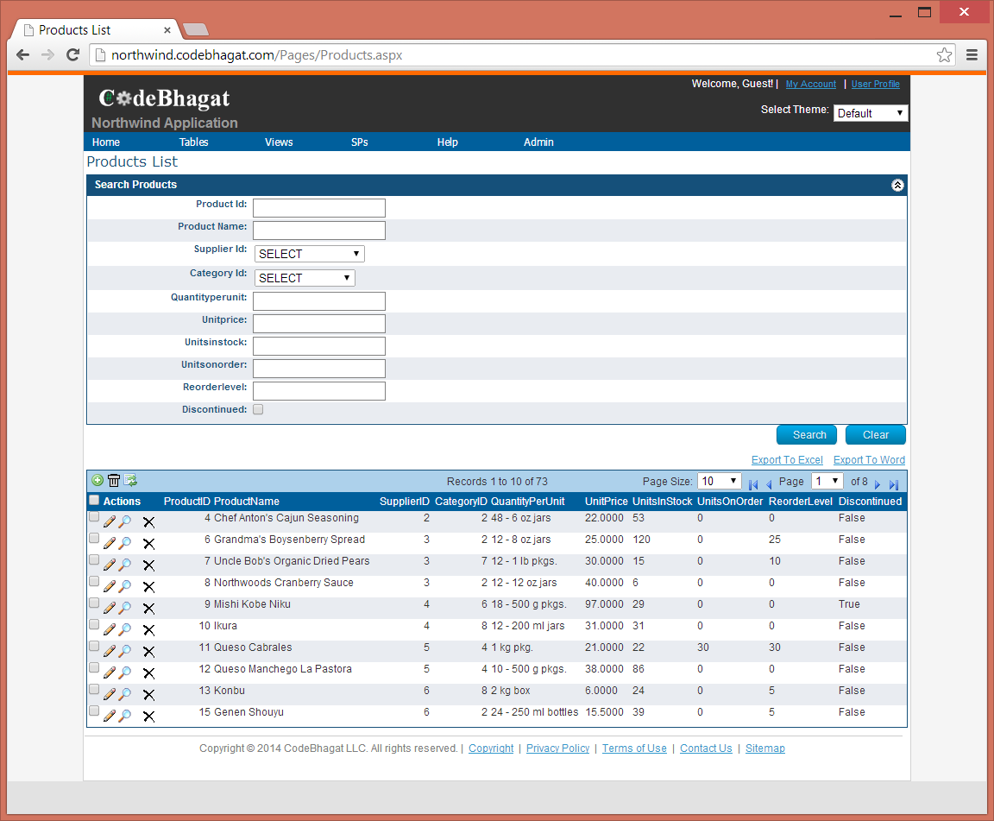The image size is (994, 821).
Task: Open the Tables menu
Action: click(193, 142)
